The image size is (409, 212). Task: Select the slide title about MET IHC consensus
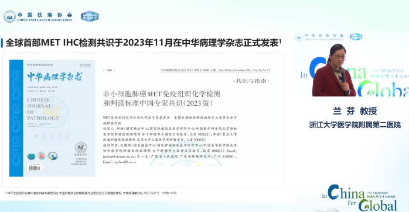pyautogui.click(x=143, y=43)
